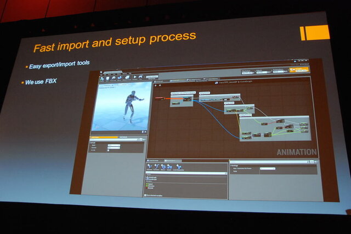The height and width of the screenshot is (234, 351).
Task: Select the first EventGraph entry
Action: pyautogui.click(x=151, y=177)
